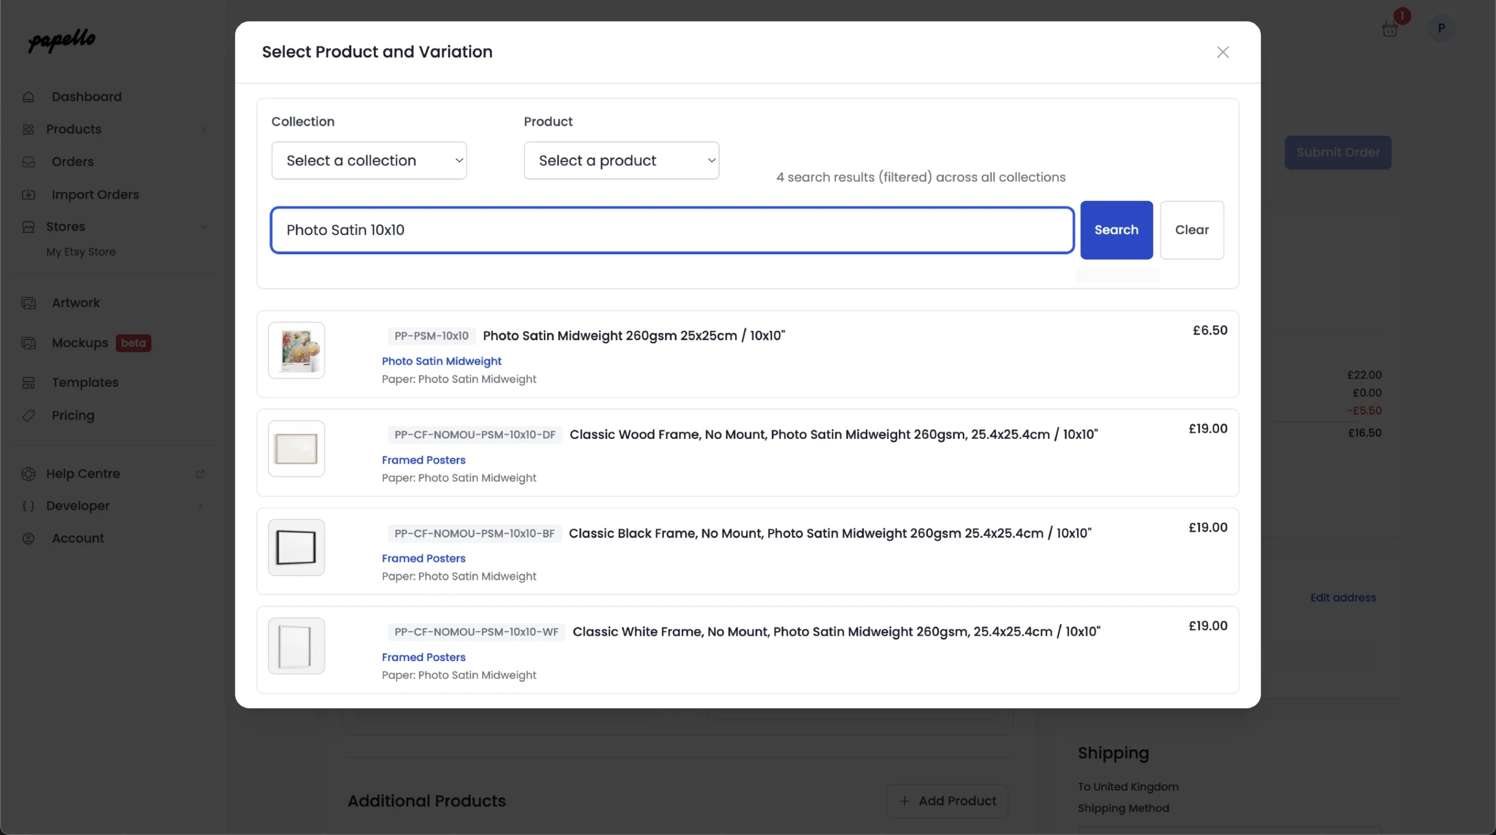This screenshot has width=1496, height=835.
Task: Expand the Products sidebar menu chevron
Action: coord(203,129)
